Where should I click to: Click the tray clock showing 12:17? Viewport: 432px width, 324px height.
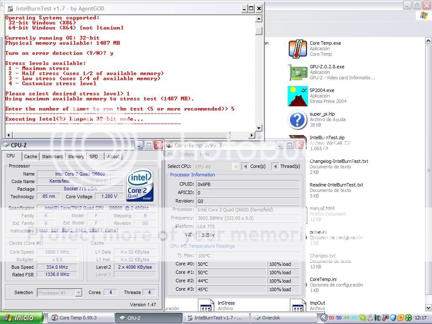tap(421, 318)
